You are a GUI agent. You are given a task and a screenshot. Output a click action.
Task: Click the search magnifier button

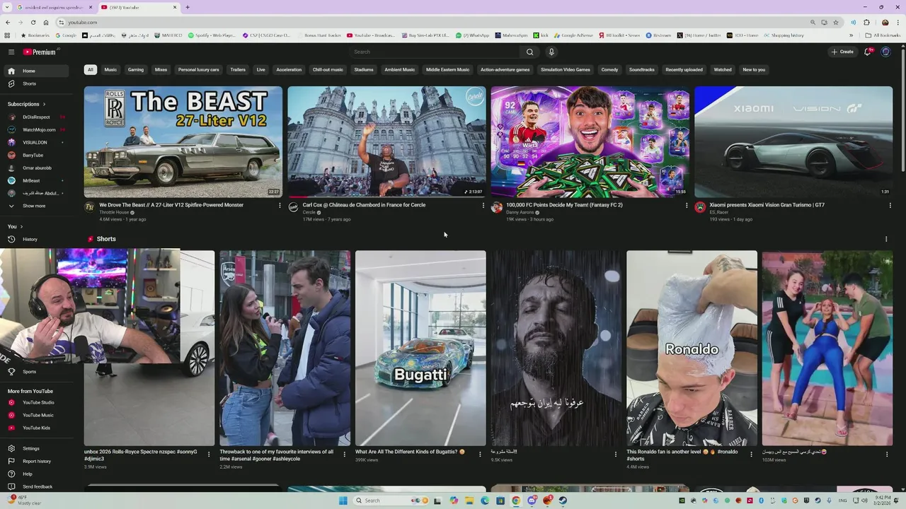pos(529,52)
